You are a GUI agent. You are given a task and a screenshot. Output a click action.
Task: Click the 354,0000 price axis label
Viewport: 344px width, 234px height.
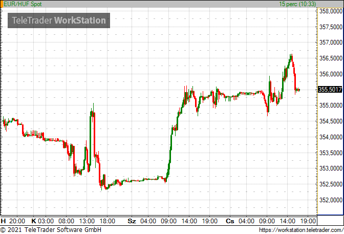(331, 137)
